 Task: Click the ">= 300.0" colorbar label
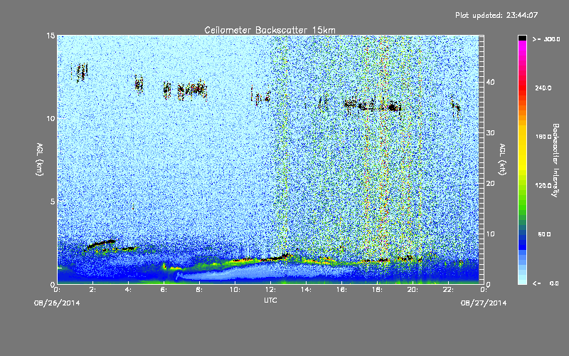click(546, 39)
